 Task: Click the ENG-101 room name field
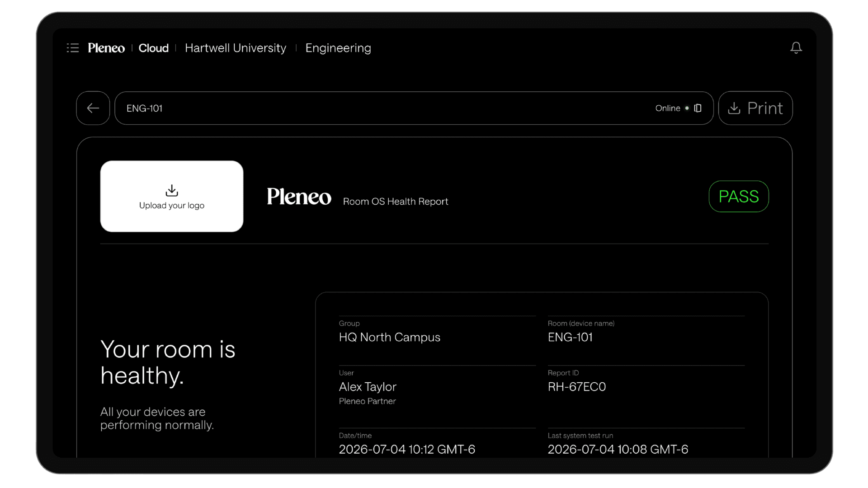(414, 108)
